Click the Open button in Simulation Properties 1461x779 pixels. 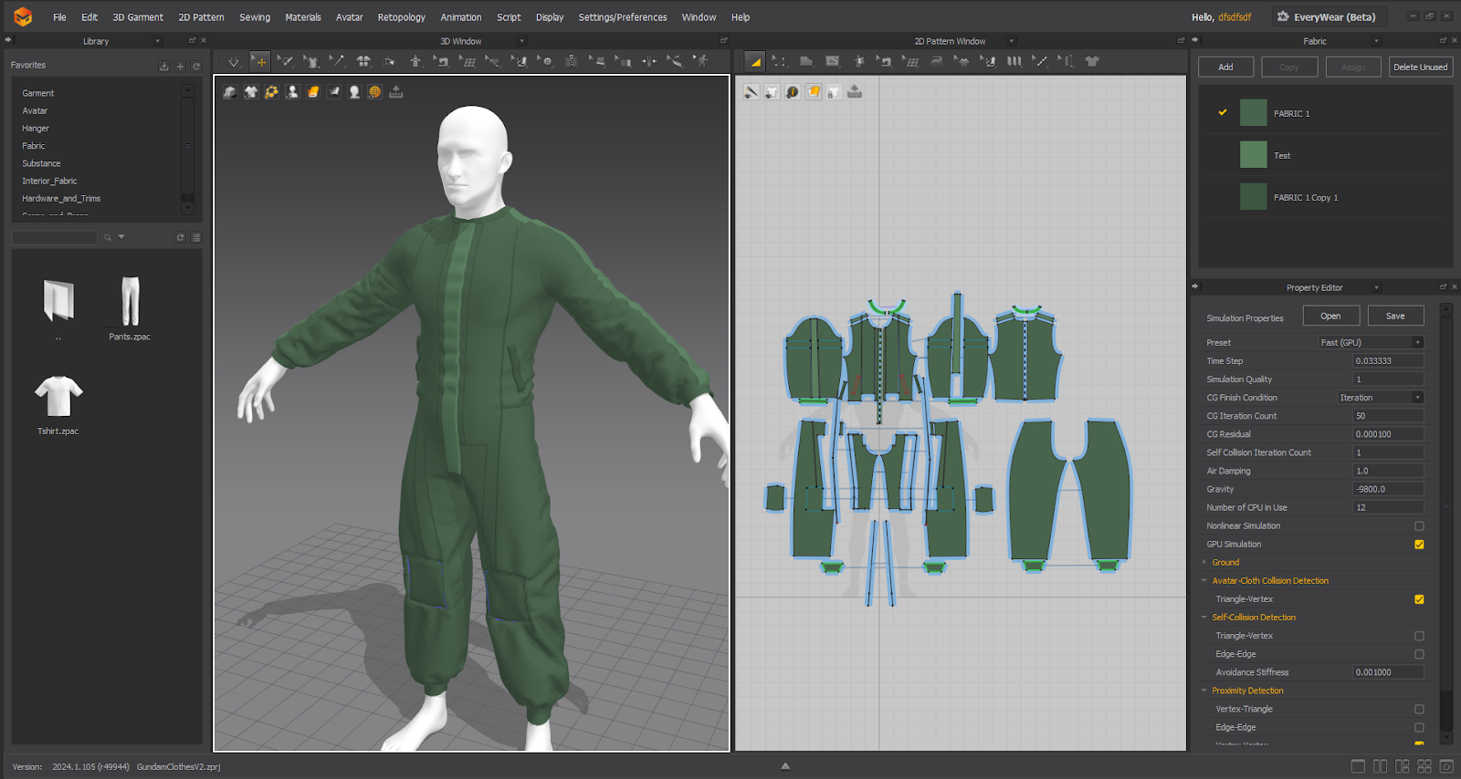click(x=1330, y=316)
